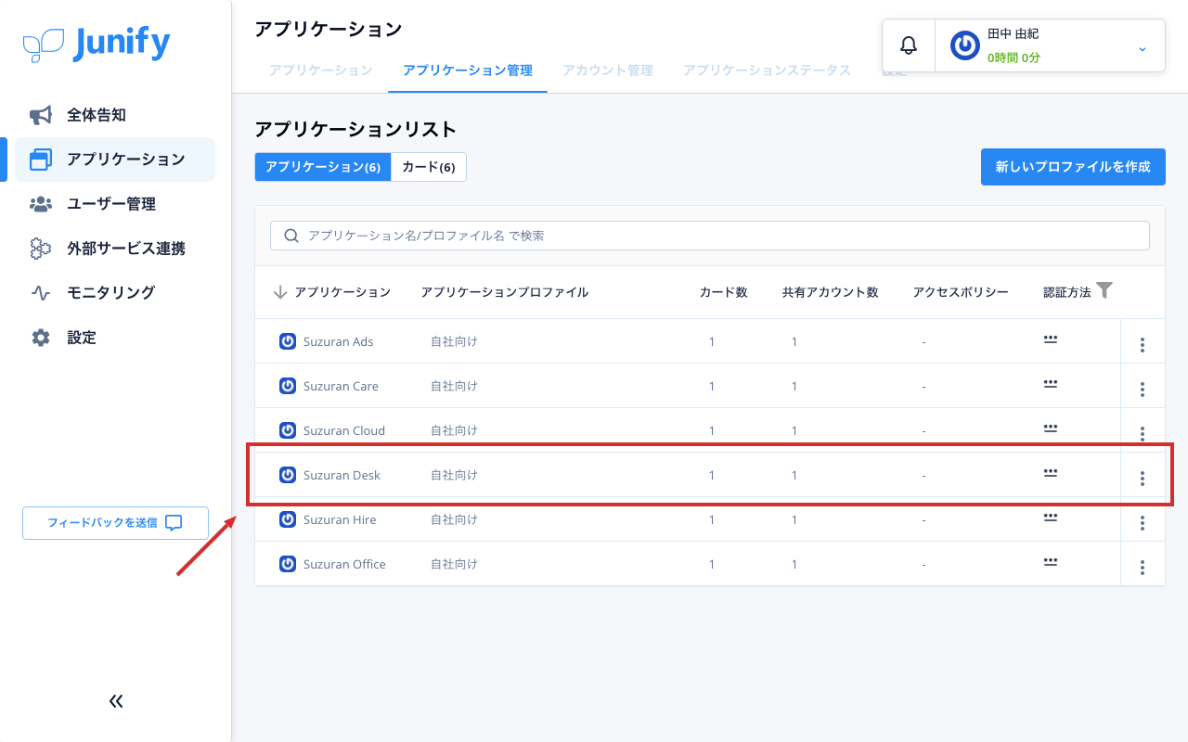This screenshot has width=1188, height=742.
Task: Switch to the アプリケーション管理 tab
Action: [468, 70]
